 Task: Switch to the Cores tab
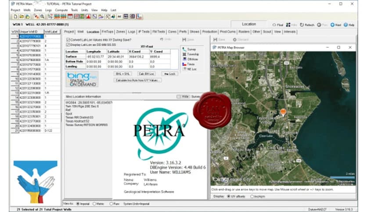tap(172, 32)
